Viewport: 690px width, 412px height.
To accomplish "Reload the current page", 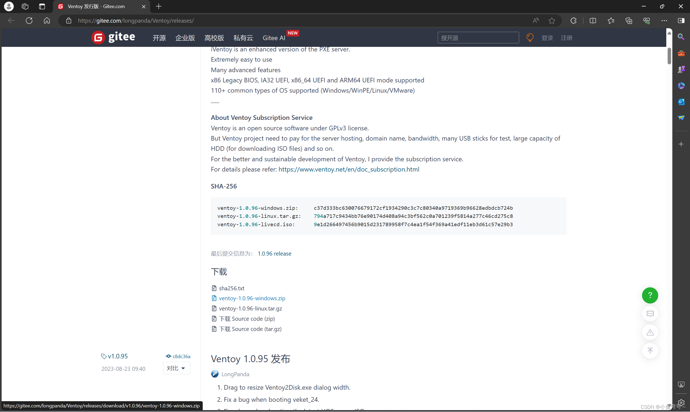I will pyautogui.click(x=29, y=20).
